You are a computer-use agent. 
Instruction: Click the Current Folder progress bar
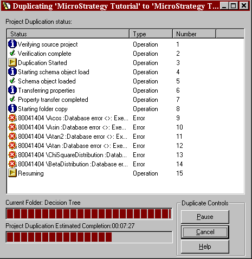tap(89, 213)
